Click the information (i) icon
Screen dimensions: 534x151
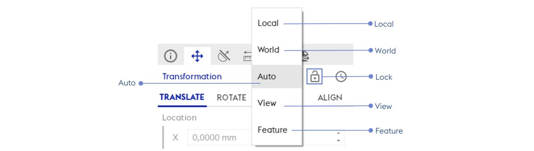point(171,56)
